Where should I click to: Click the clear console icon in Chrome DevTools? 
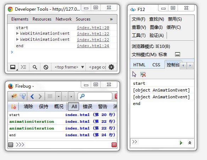46,67
